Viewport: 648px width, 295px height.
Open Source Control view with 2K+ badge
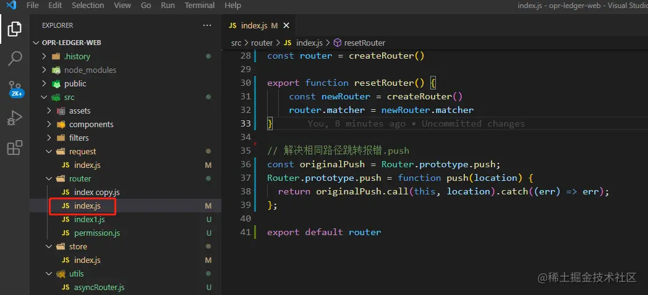coord(15,88)
